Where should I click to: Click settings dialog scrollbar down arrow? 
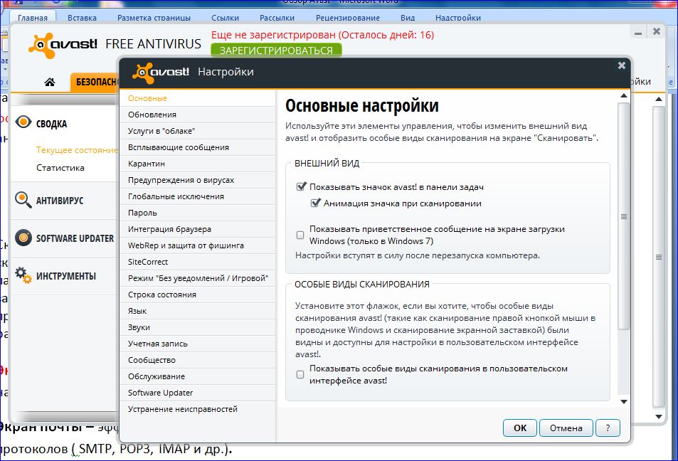pos(623,402)
